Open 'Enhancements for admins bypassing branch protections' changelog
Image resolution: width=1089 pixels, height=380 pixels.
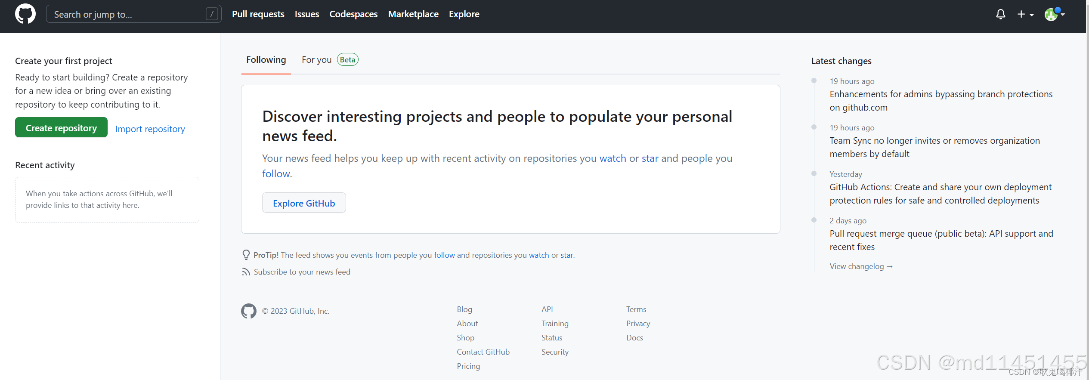[x=941, y=101]
